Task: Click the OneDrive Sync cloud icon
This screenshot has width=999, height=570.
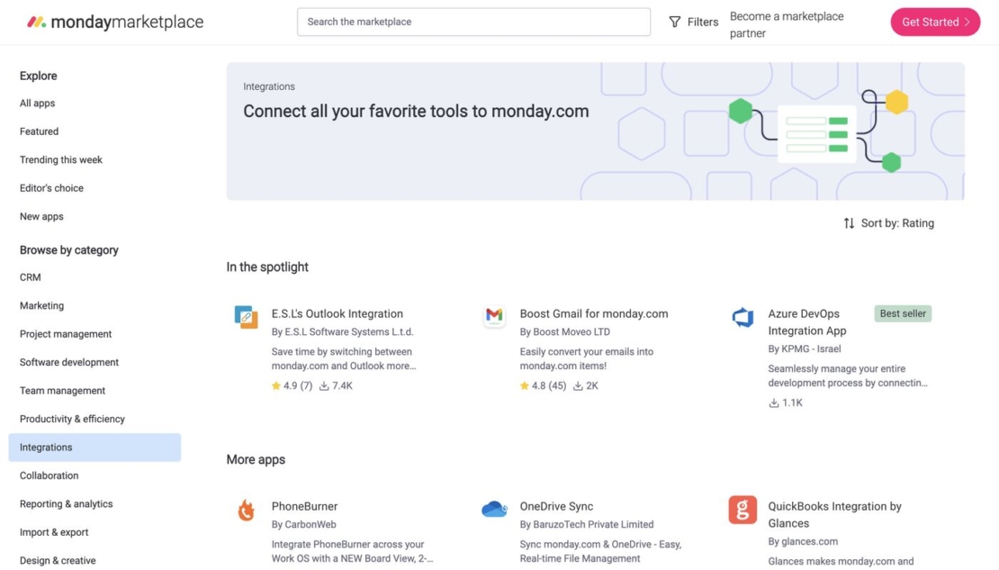Action: click(494, 508)
